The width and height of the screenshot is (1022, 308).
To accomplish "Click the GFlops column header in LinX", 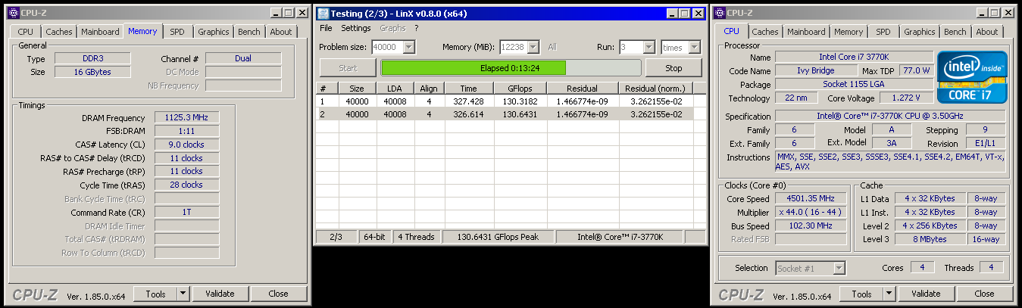I will pyautogui.click(x=519, y=88).
